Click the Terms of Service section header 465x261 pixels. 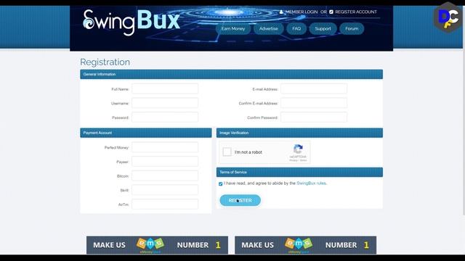click(x=299, y=173)
